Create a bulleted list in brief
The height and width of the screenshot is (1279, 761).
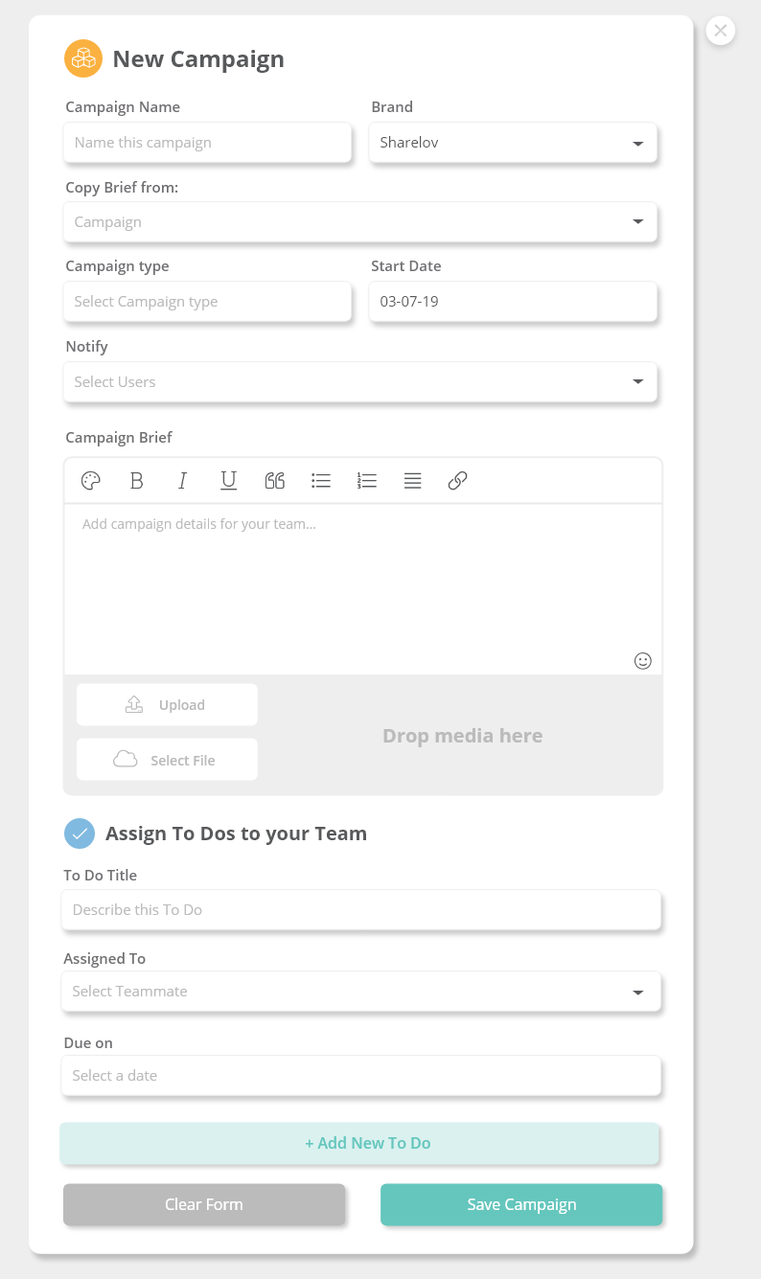coord(321,481)
